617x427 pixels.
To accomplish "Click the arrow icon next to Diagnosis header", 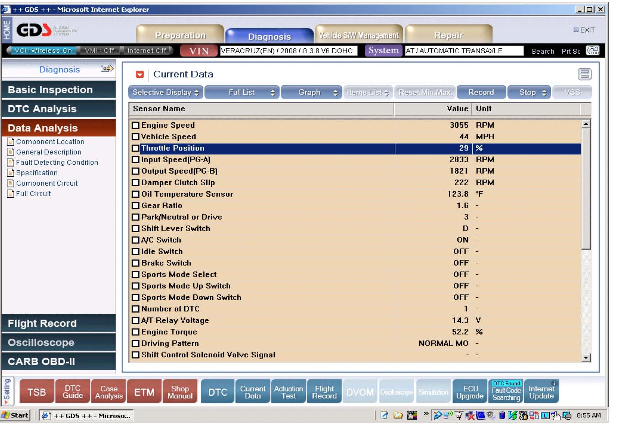I will pyautogui.click(x=107, y=69).
